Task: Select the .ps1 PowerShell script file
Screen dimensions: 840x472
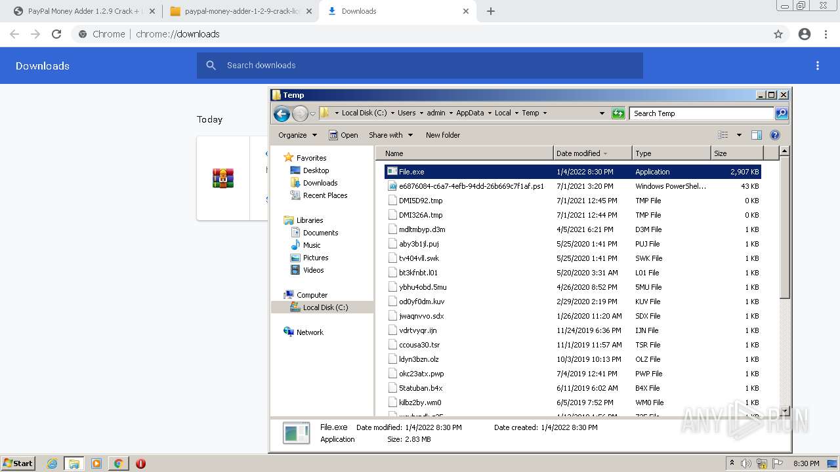Action: tap(573, 186)
